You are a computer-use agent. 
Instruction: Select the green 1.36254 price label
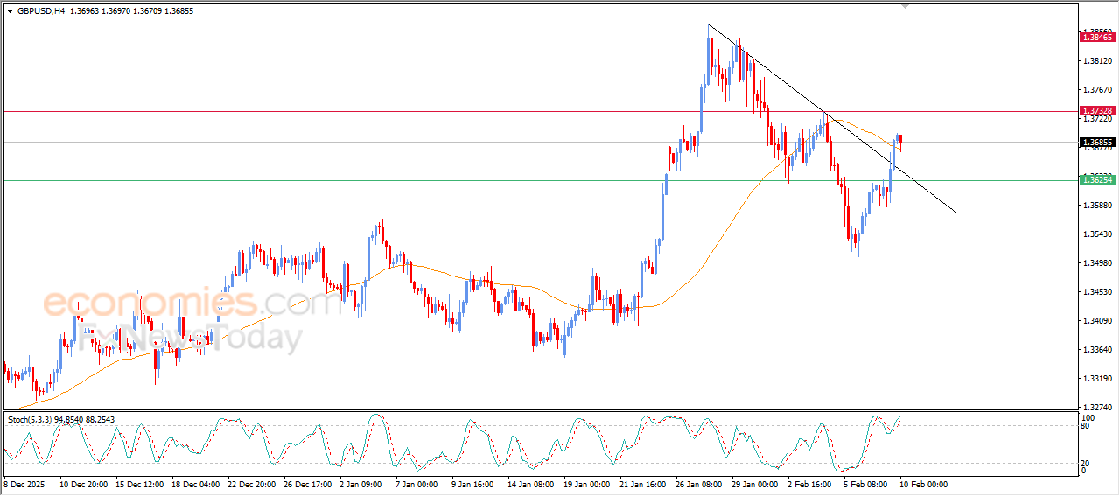[1097, 180]
